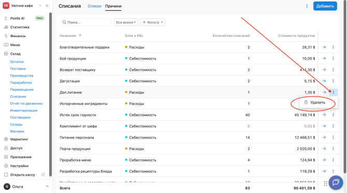Open Отчёт по движению
The width and height of the screenshot is (347, 193).
[26, 103]
